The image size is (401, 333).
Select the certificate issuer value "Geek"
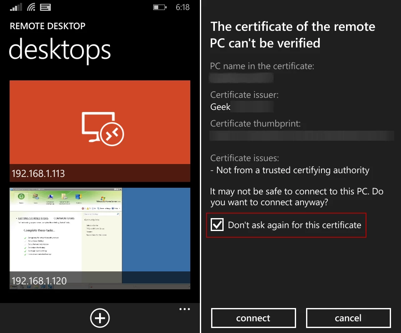coord(220,107)
